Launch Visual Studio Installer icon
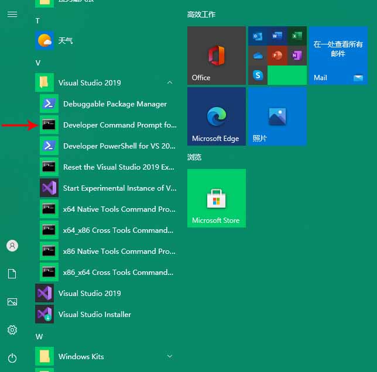 pos(44,314)
